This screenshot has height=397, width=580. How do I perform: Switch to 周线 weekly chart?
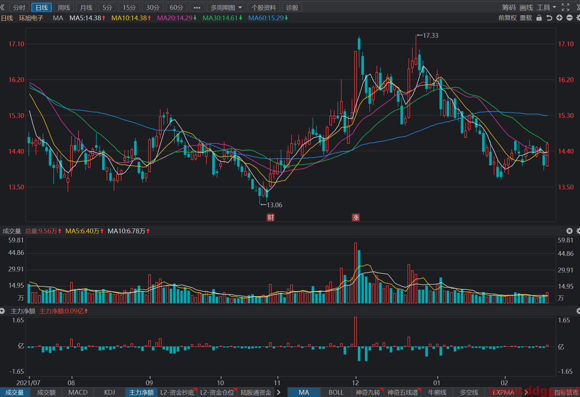[64, 7]
